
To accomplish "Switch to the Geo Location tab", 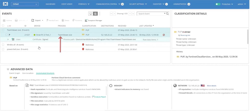I will (28, 73).
